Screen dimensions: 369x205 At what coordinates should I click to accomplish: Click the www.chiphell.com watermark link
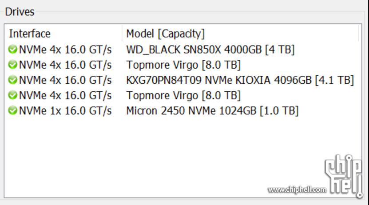click(x=297, y=190)
